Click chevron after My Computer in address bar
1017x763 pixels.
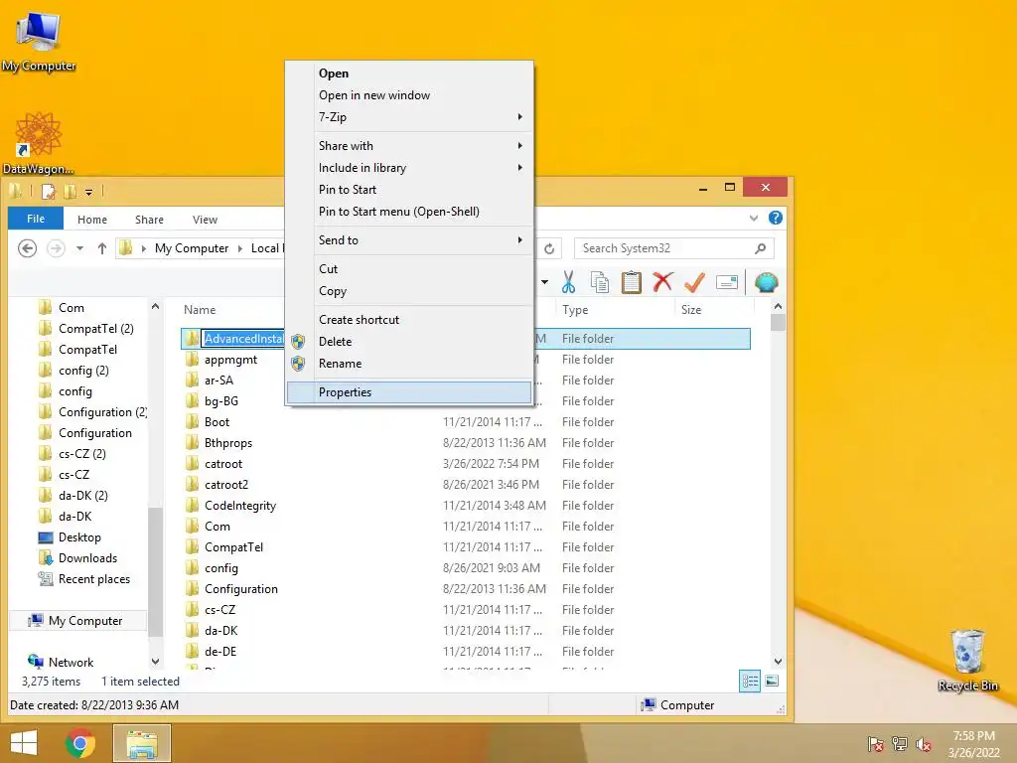(x=239, y=248)
